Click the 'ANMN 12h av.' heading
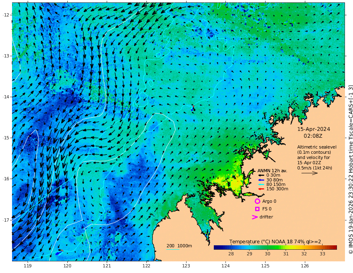Image resolution: width=353 pixels, height=273 pixels. (x=272, y=171)
